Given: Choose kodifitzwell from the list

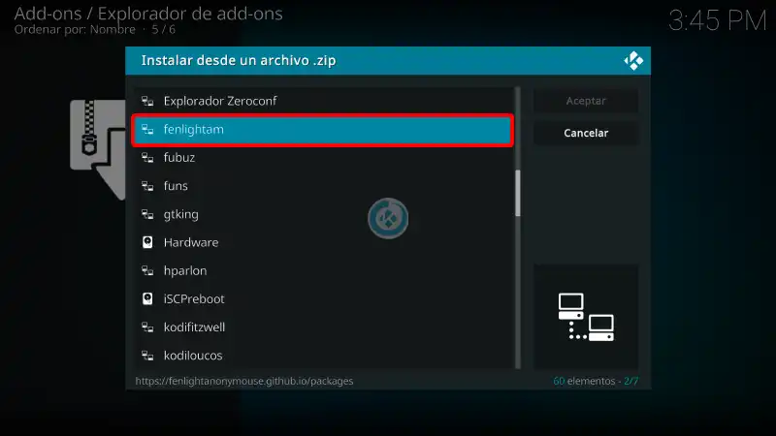Looking at the screenshot, I should pyautogui.click(x=325, y=327).
